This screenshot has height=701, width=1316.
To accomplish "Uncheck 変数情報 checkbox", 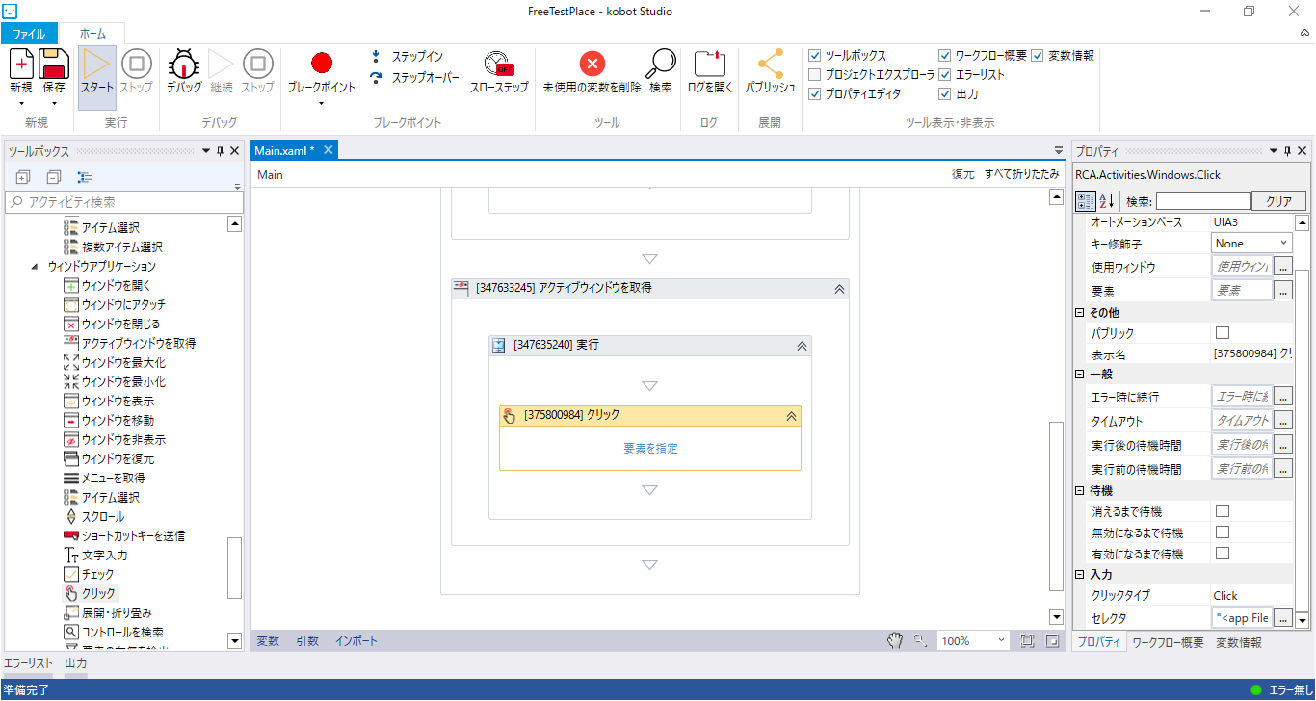I will (1038, 55).
